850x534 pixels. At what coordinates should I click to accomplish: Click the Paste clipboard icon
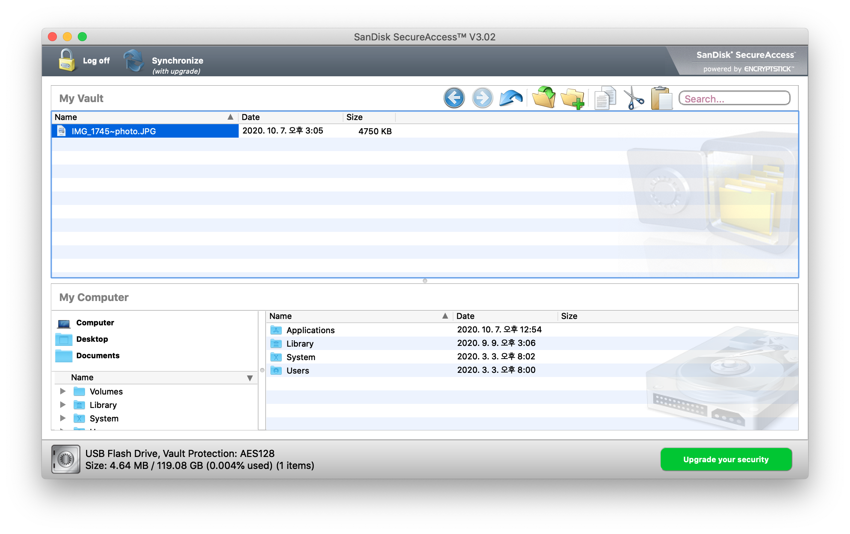661,98
